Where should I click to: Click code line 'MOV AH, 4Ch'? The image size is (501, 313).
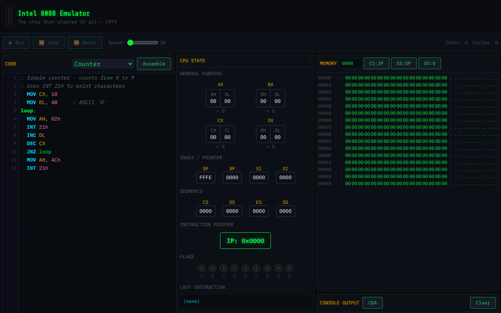pos(43,160)
